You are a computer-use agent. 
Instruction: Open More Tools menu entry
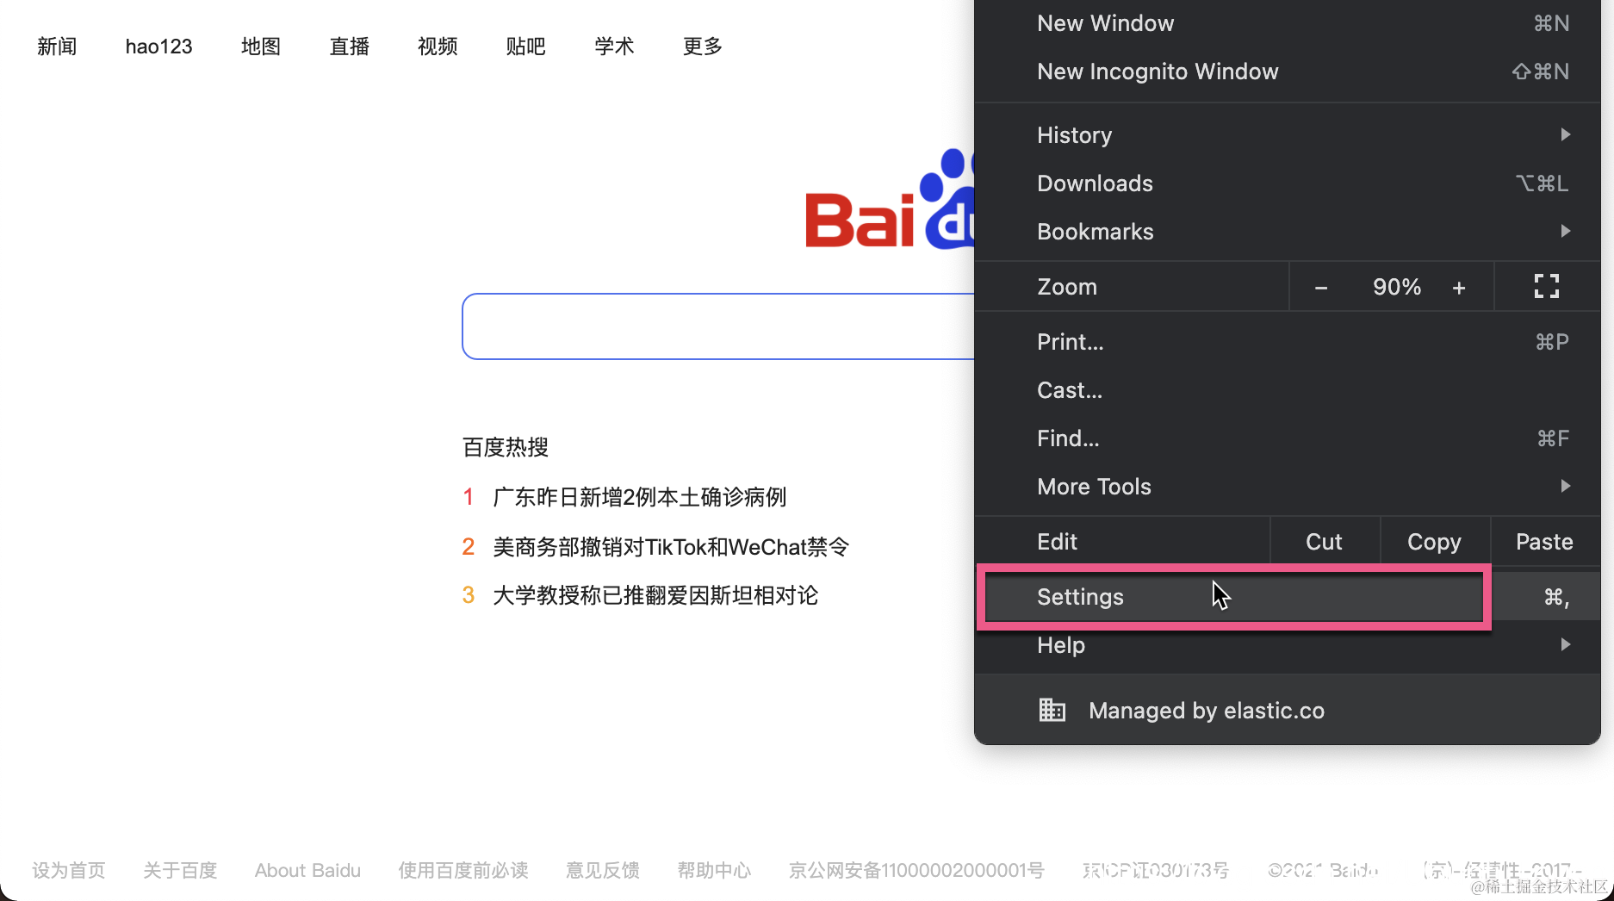click(1288, 487)
